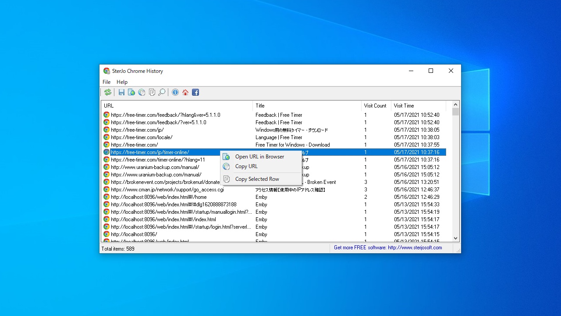Select row https://free-timer.com/jp/
Viewport: 561px width, 316px height.
point(274,130)
